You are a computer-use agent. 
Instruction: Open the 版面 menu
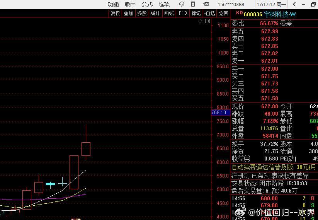pos(130,4)
